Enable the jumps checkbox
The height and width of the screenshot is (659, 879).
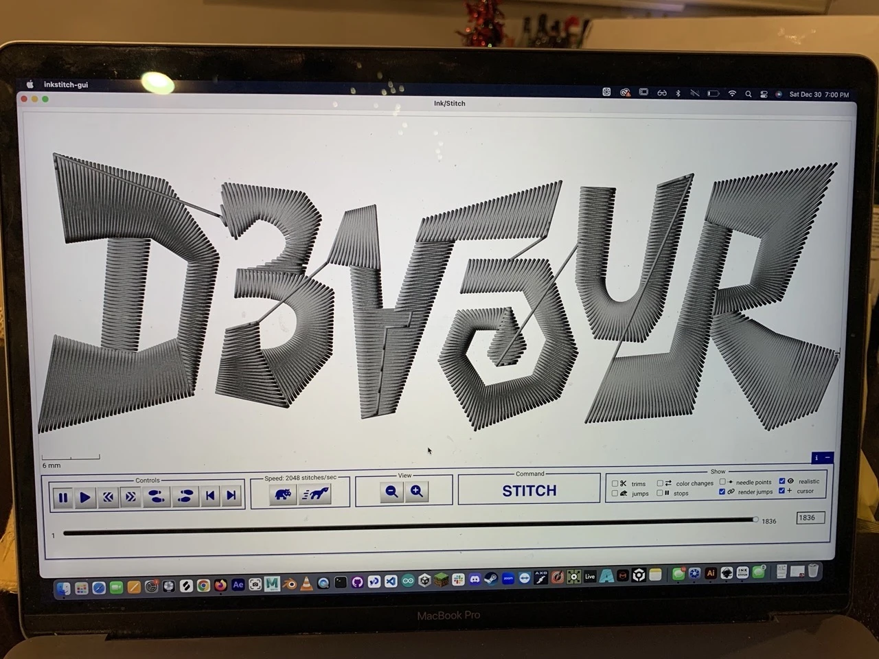tap(615, 494)
